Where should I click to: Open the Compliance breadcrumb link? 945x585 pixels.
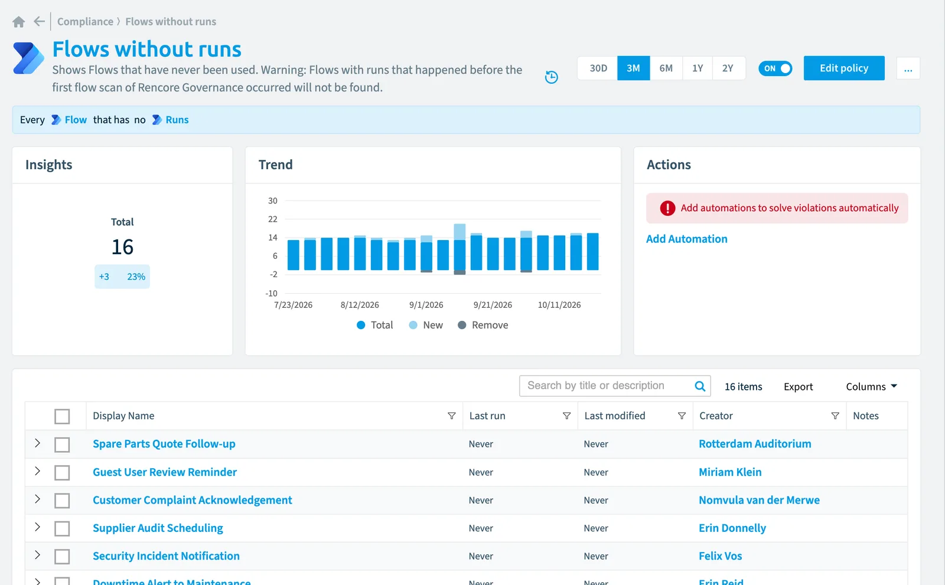pos(85,22)
